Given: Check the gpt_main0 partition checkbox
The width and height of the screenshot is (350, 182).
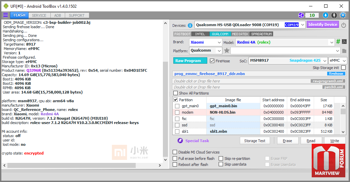Looking at the screenshot, I should (x=177, y=106).
